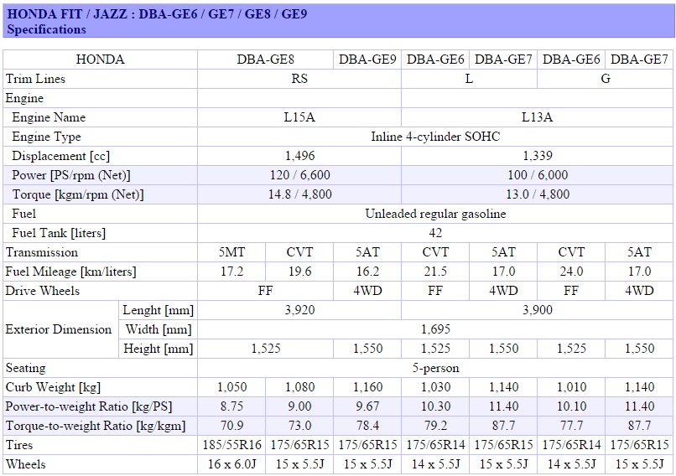Select the 'Seating' row label
676x476 pixels.
25,368
